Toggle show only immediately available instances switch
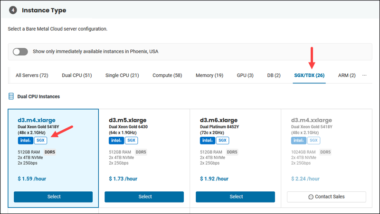 [20, 52]
